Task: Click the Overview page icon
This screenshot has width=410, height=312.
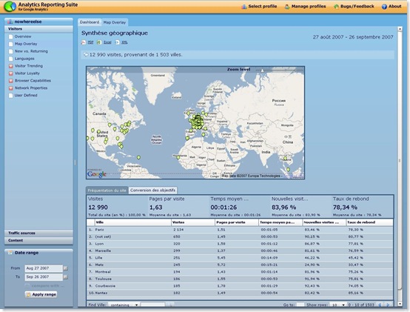Action: 10,36
